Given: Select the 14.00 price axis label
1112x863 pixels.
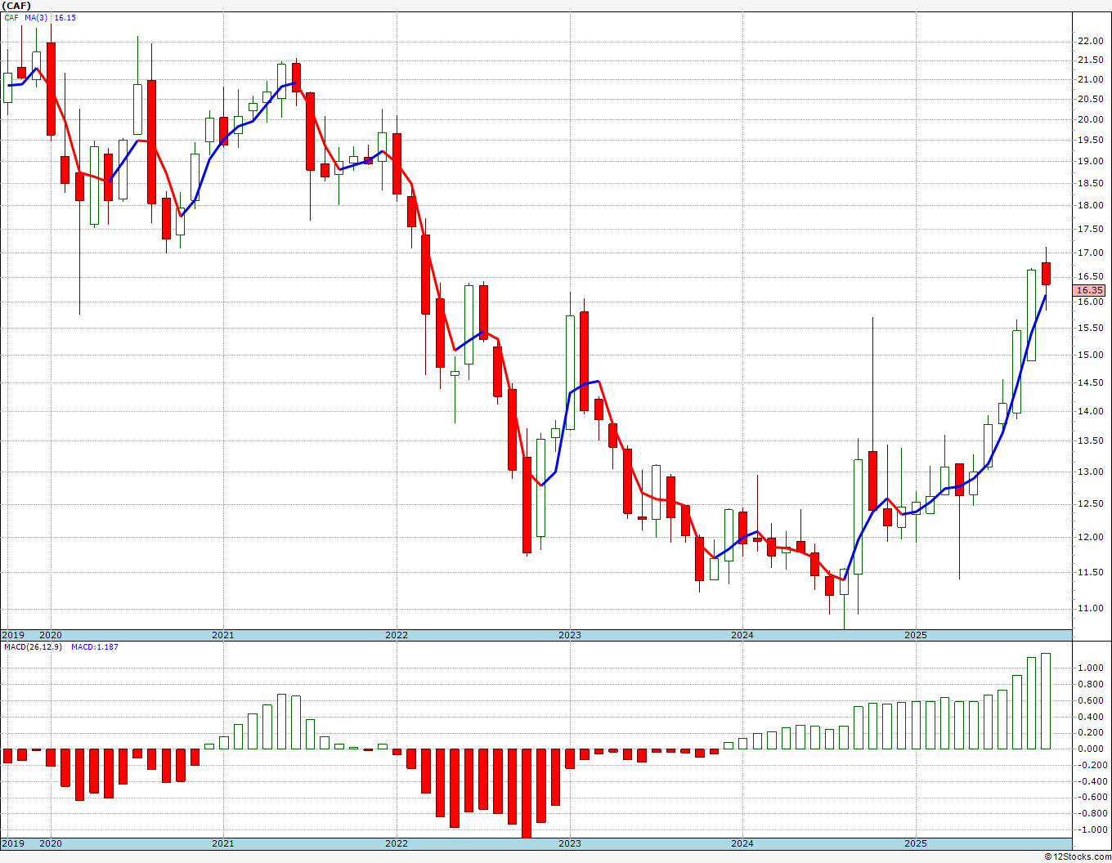Looking at the screenshot, I should pyautogui.click(x=1089, y=411).
